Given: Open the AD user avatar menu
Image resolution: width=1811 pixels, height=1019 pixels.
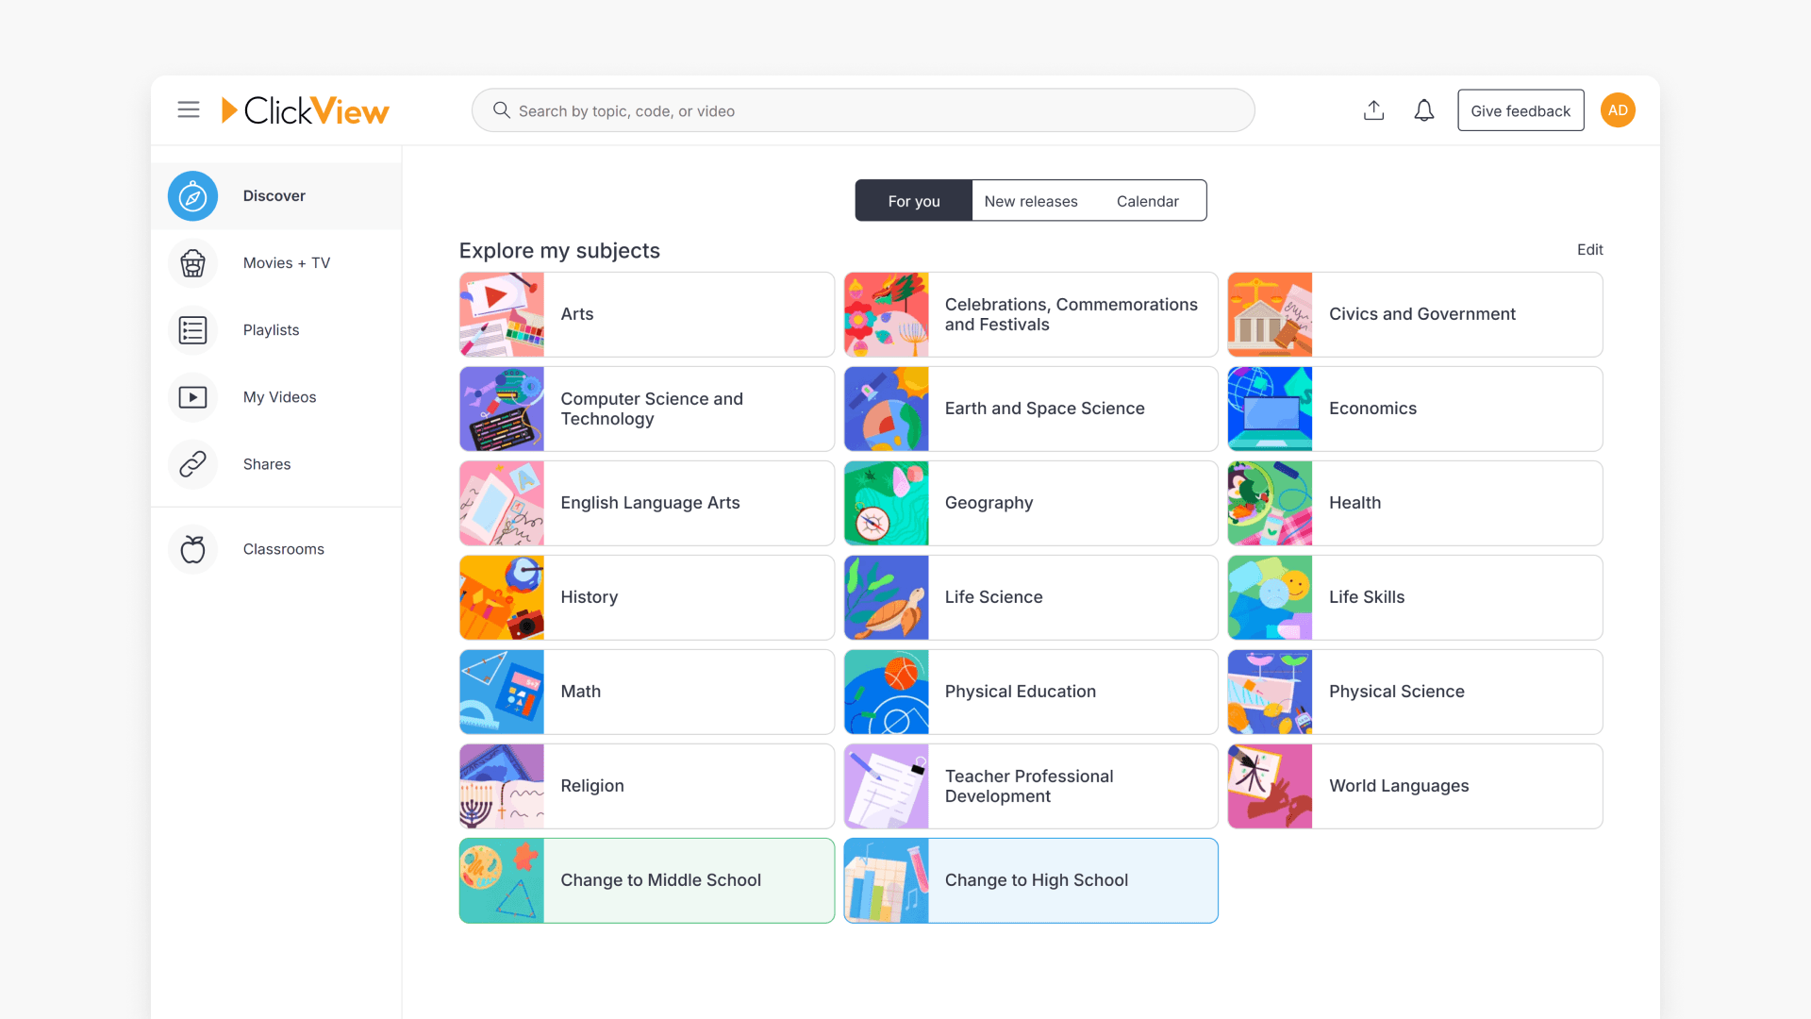Looking at the screenshot, I should tap(1618, 109).
